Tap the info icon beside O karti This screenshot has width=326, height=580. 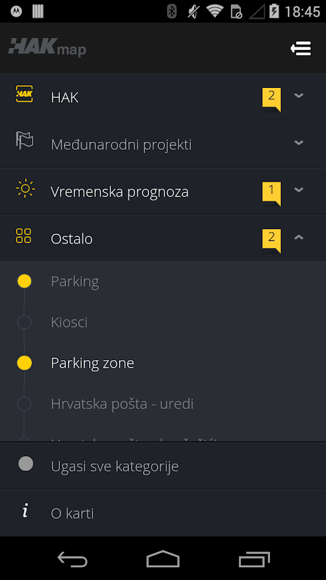pyautogui.click(x=25, y=512)
